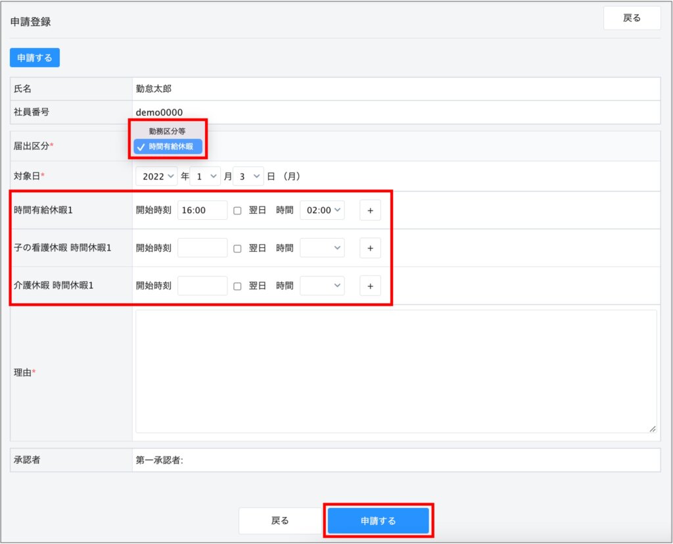
Task: Enable 翌日 checkbox for 時間有給休暇1
Action: click(238, 210)
